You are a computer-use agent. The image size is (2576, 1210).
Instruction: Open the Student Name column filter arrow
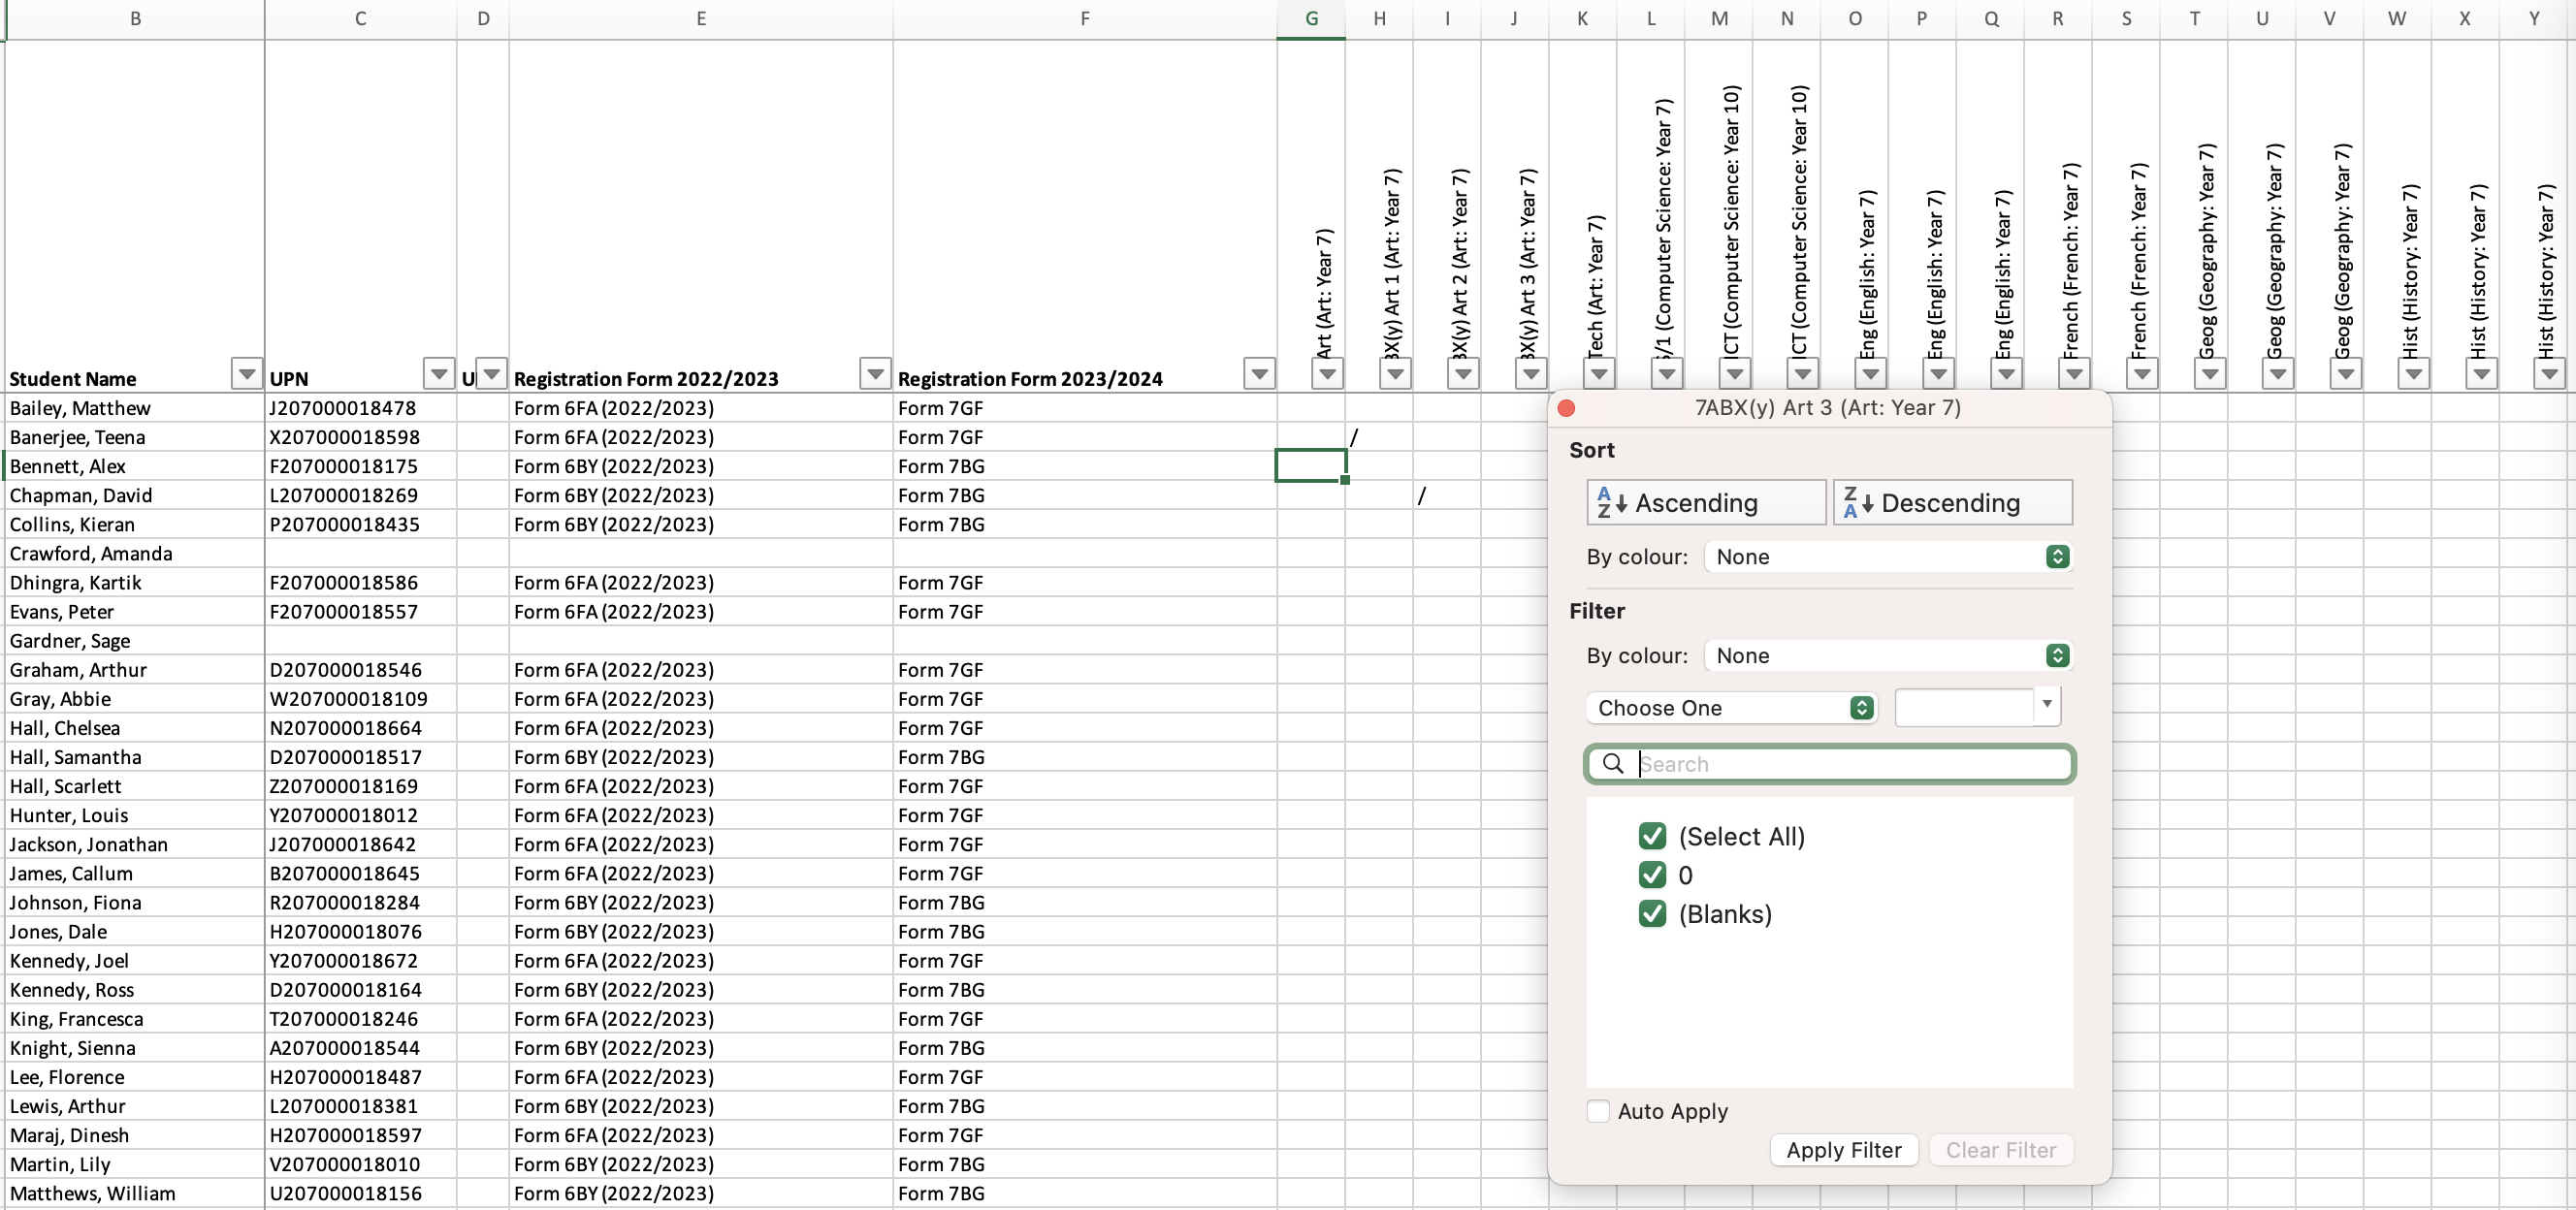click(246, 374)
